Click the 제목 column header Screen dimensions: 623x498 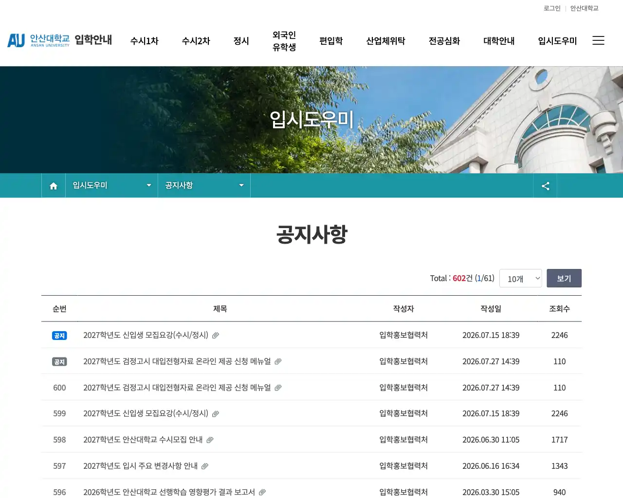(220, 309)
